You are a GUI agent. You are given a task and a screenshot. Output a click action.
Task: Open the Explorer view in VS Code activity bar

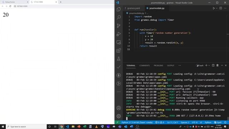coord(118,9)
